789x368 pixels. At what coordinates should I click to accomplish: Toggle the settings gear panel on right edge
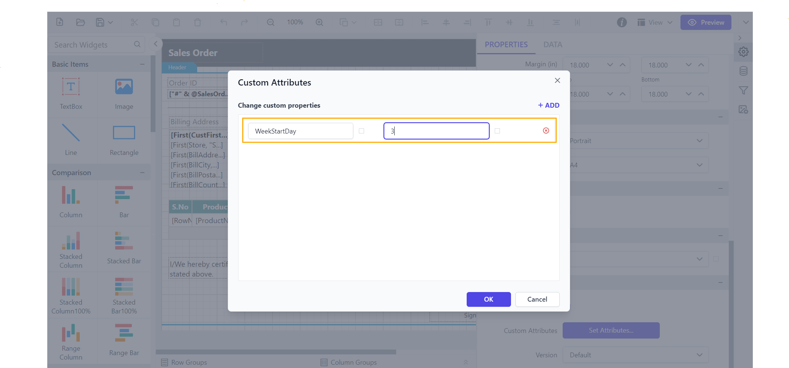[x=744, y=52]
